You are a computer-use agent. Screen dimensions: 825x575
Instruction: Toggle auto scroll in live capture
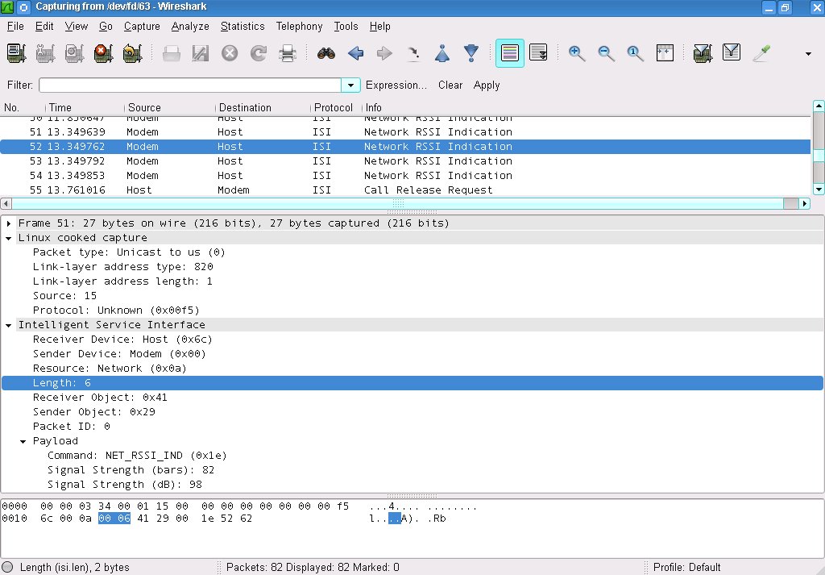tap(538, 53)
